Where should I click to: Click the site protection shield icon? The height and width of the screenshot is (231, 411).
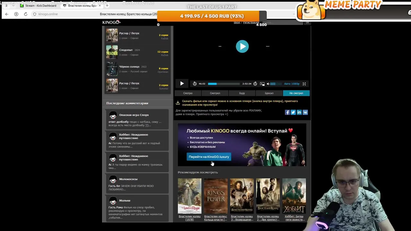pos(35,14)
